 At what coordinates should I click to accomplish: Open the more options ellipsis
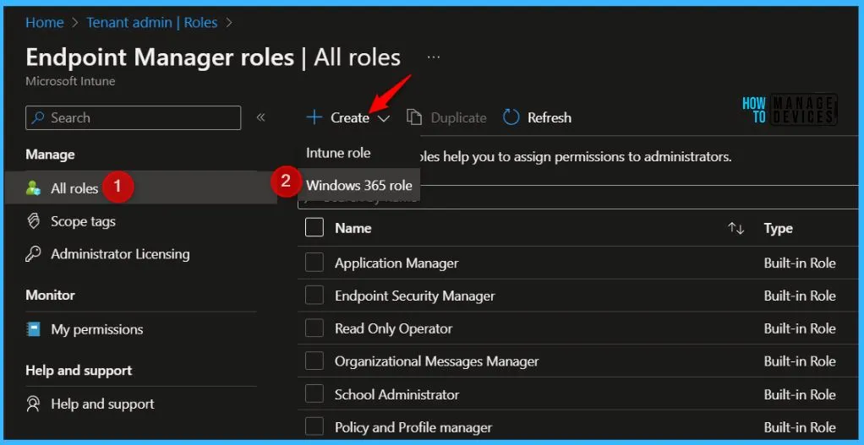[434, 57]
